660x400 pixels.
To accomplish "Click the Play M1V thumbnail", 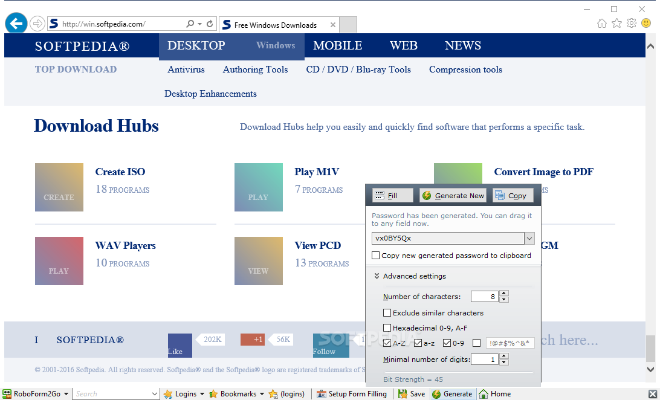I will (259, 187).
